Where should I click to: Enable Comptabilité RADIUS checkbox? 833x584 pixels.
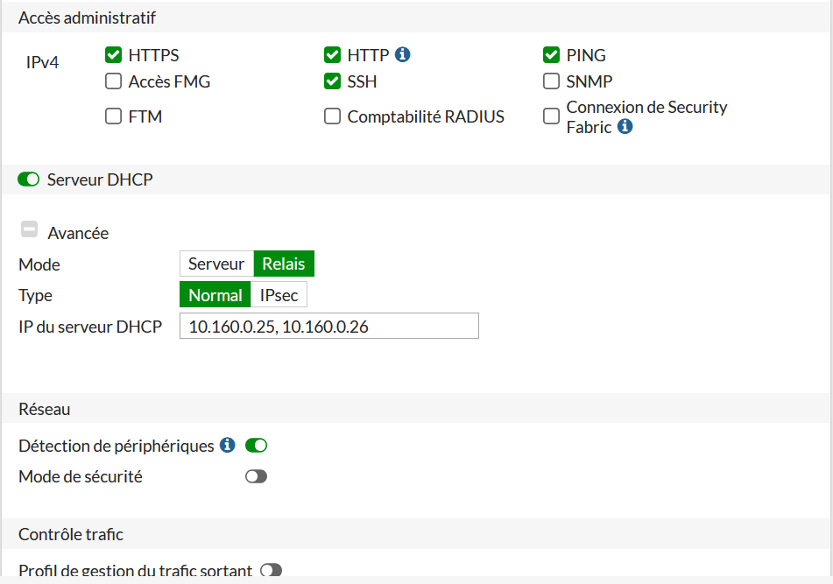click(x=332, y=116)
